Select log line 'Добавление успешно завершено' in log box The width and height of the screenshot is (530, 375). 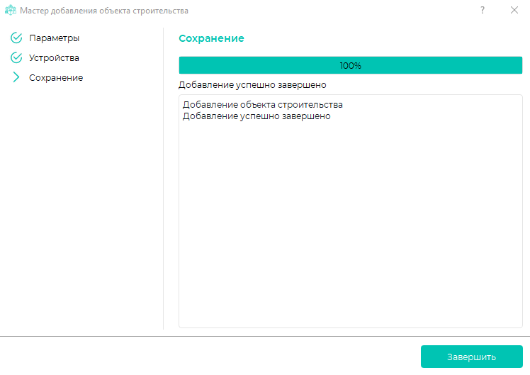pos(256,116)
